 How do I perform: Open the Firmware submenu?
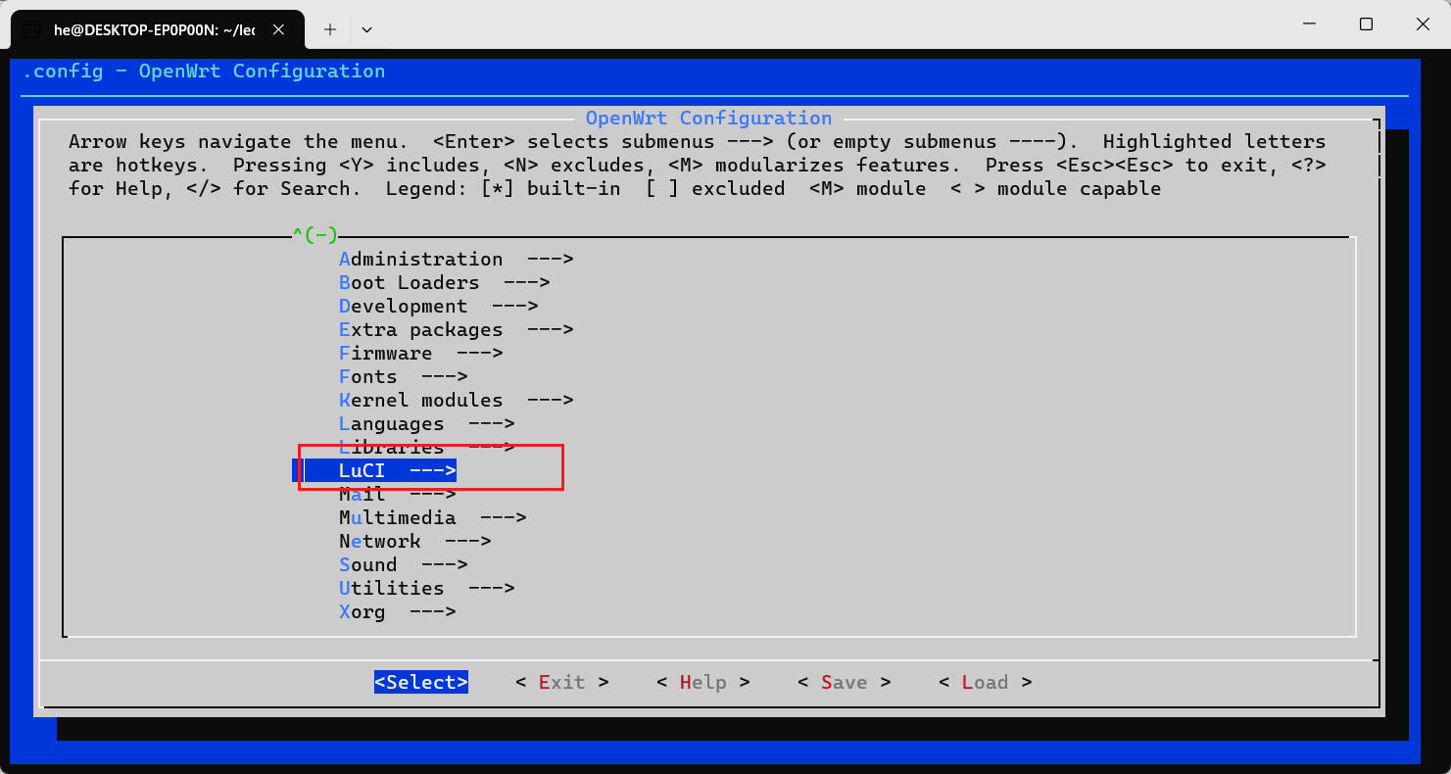pos(420,354)
